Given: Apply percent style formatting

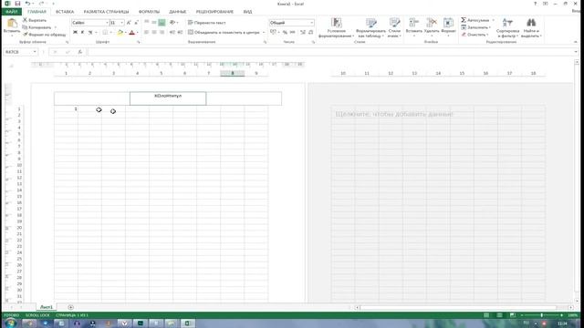Looking at the screenshot, I should tap(285, 33).
